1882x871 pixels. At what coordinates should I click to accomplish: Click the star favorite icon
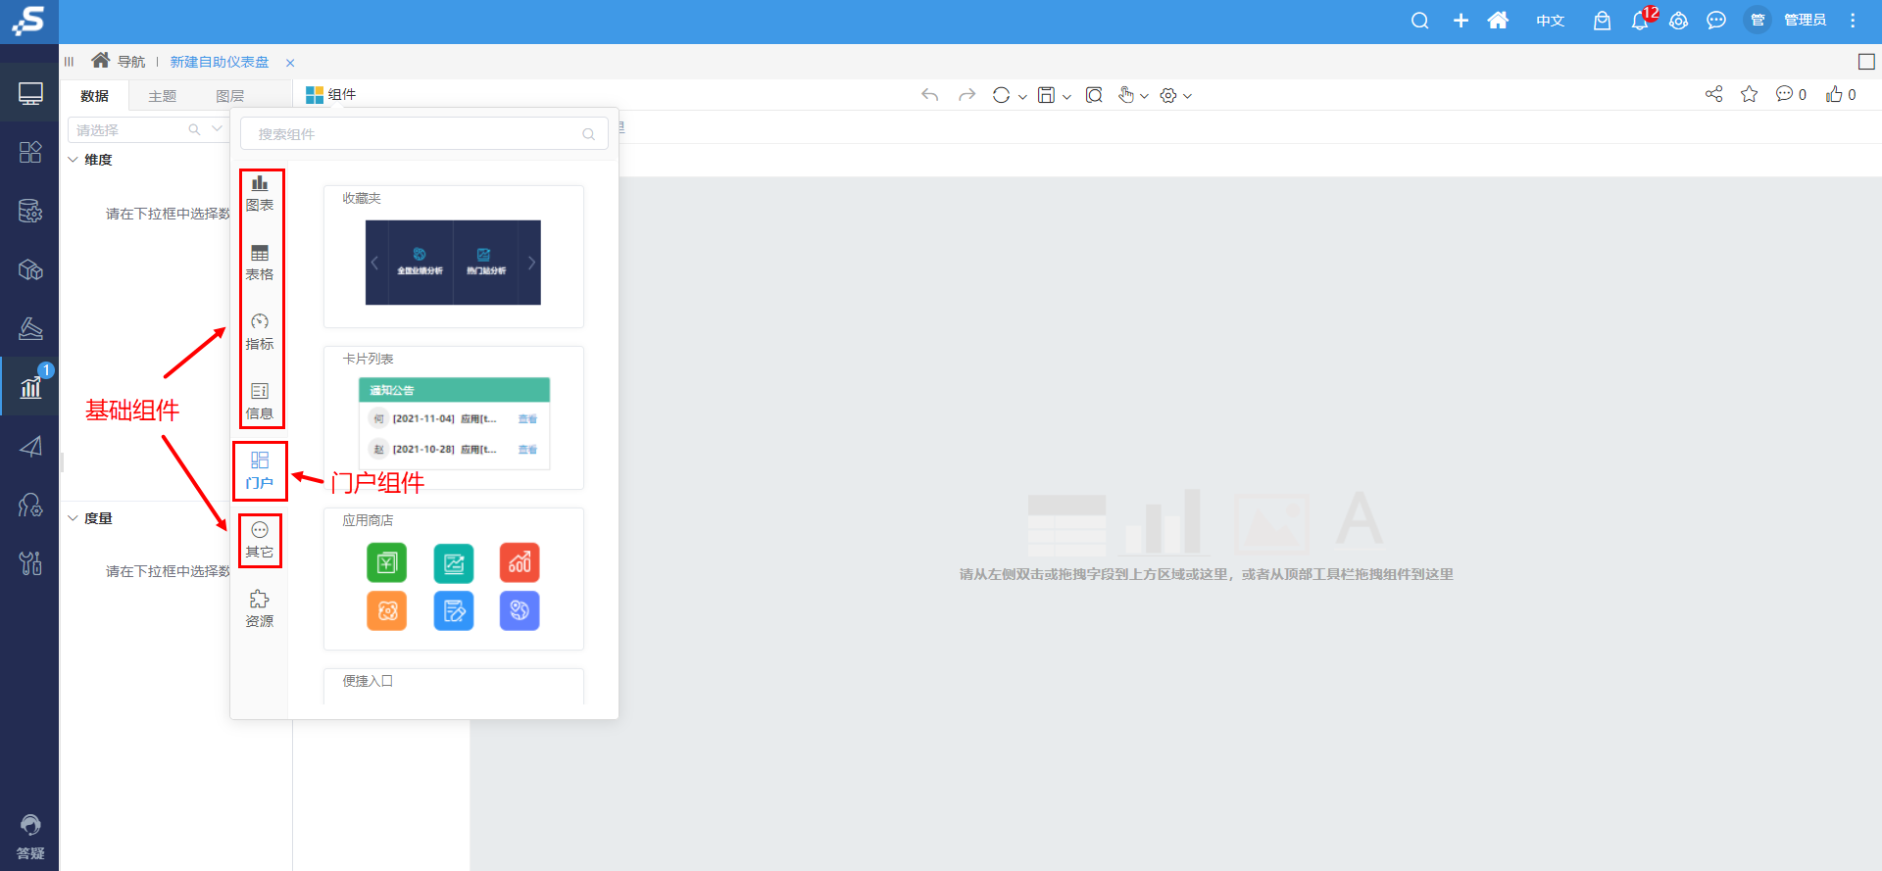click(1750, 94)
